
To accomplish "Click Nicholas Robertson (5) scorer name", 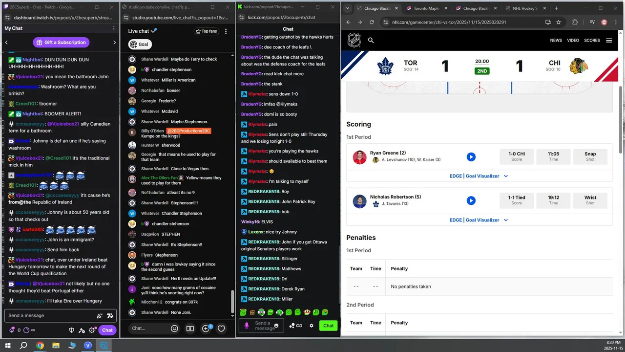I will [396, 197].
